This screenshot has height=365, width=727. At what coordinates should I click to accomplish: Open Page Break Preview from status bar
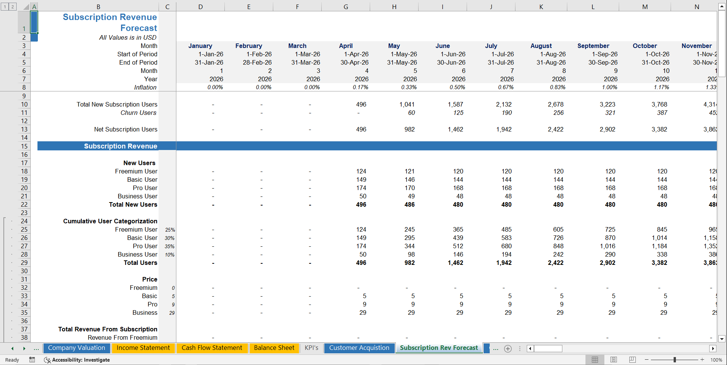632,359
